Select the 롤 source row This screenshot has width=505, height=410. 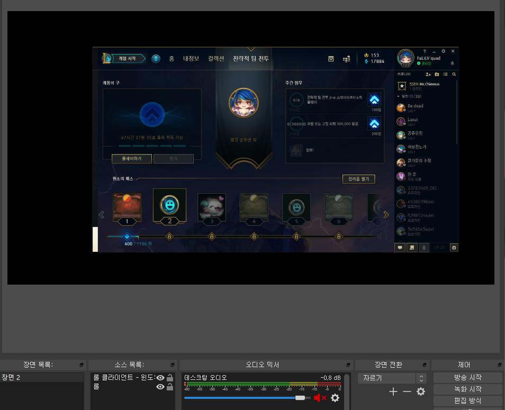click(x=132, y=387)
